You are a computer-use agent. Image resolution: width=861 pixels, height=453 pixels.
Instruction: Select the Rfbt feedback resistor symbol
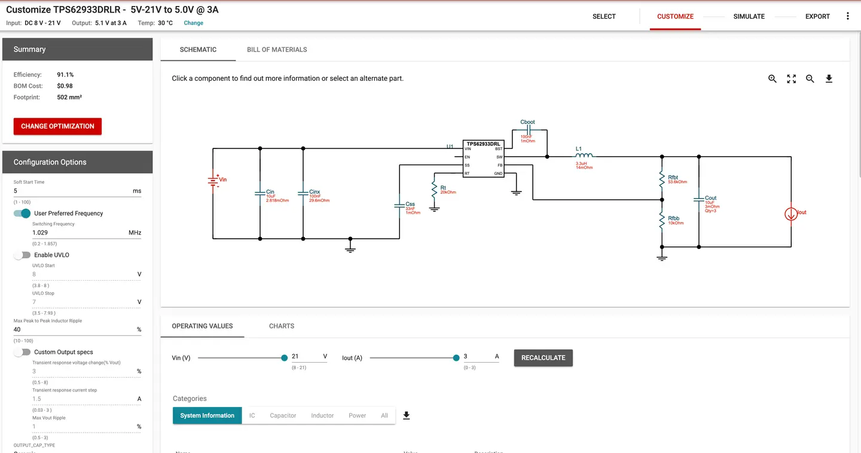(x=662, y=178)
